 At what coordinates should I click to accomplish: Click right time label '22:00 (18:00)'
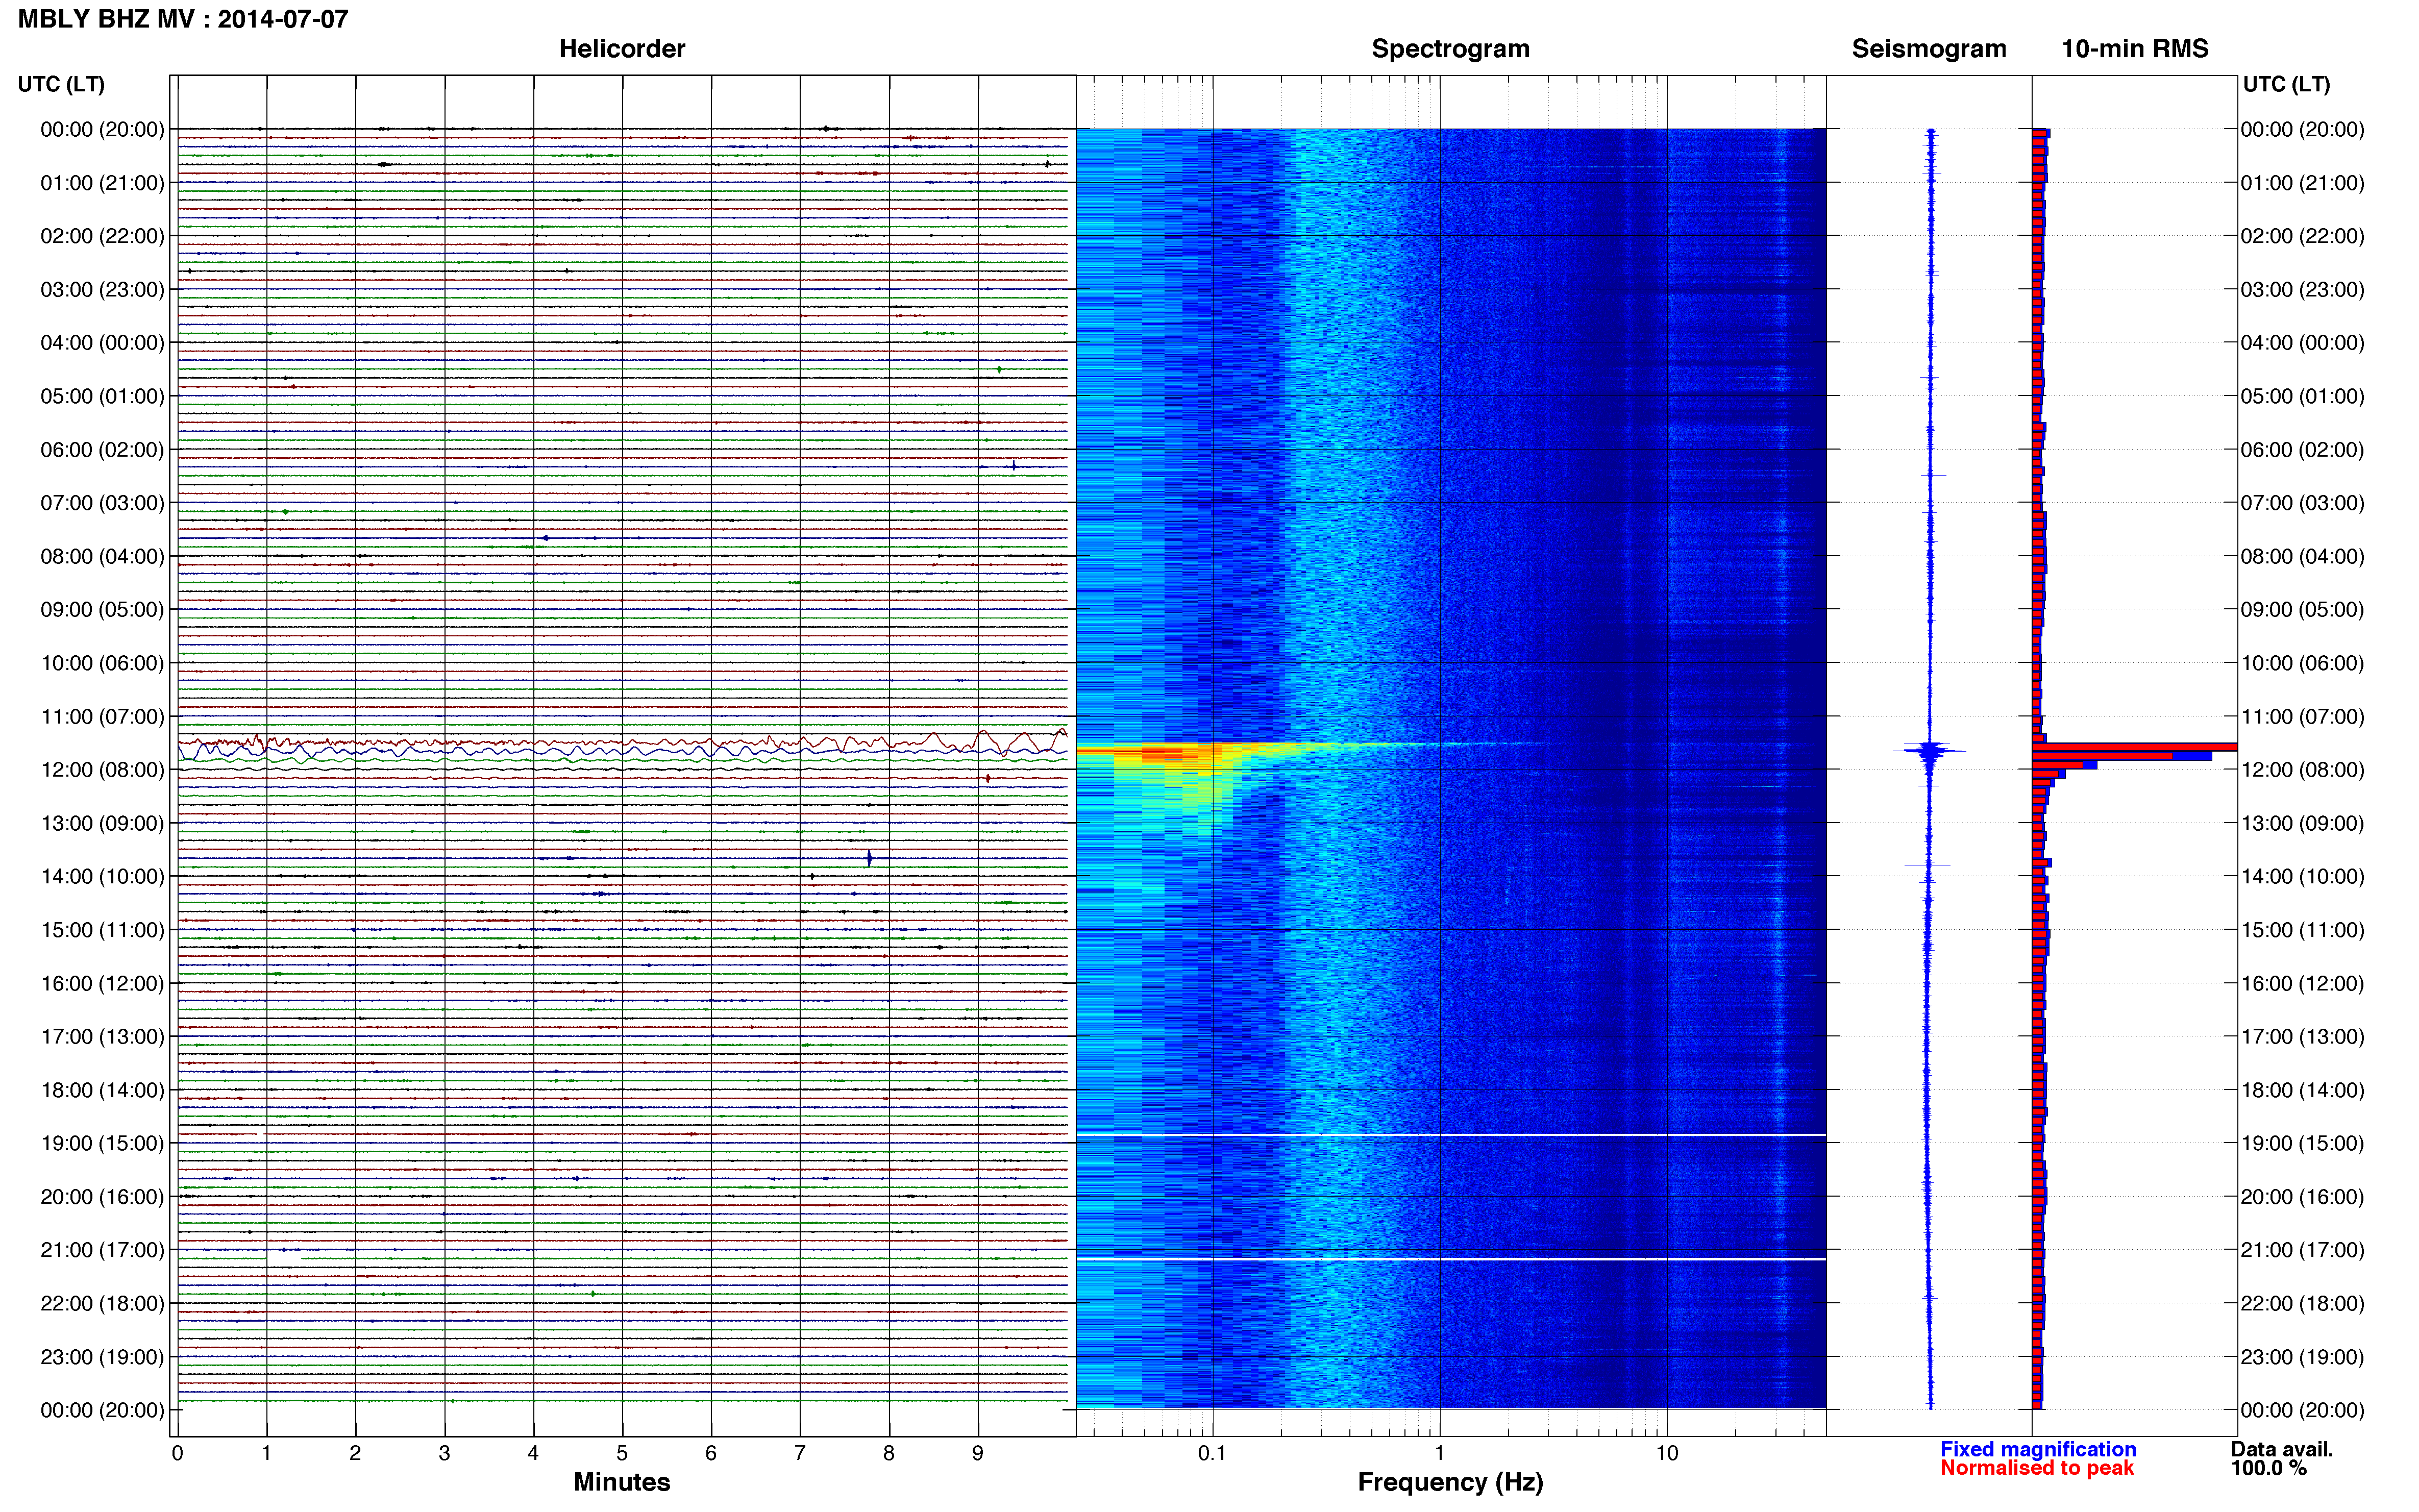click(x=2302, y=1303)
